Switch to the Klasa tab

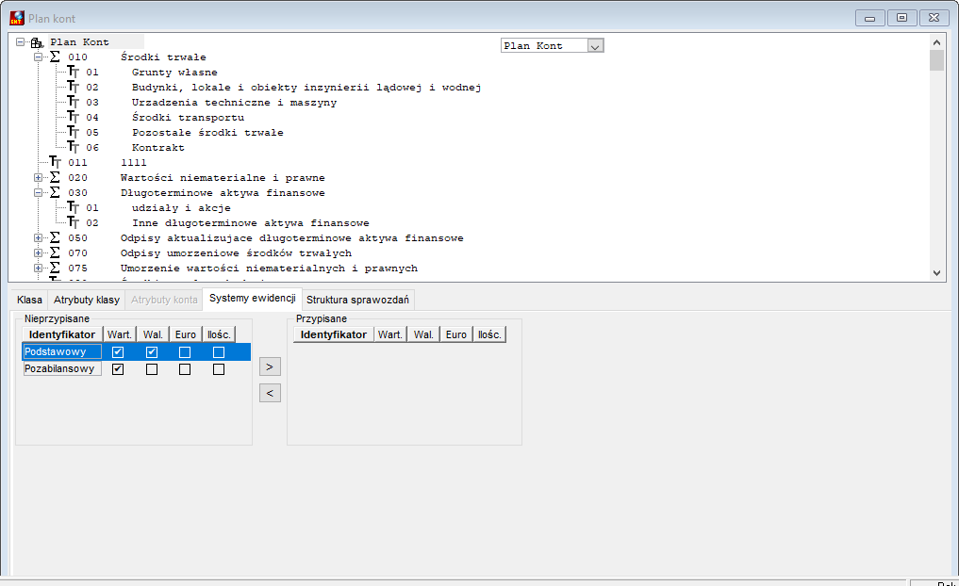29,300
